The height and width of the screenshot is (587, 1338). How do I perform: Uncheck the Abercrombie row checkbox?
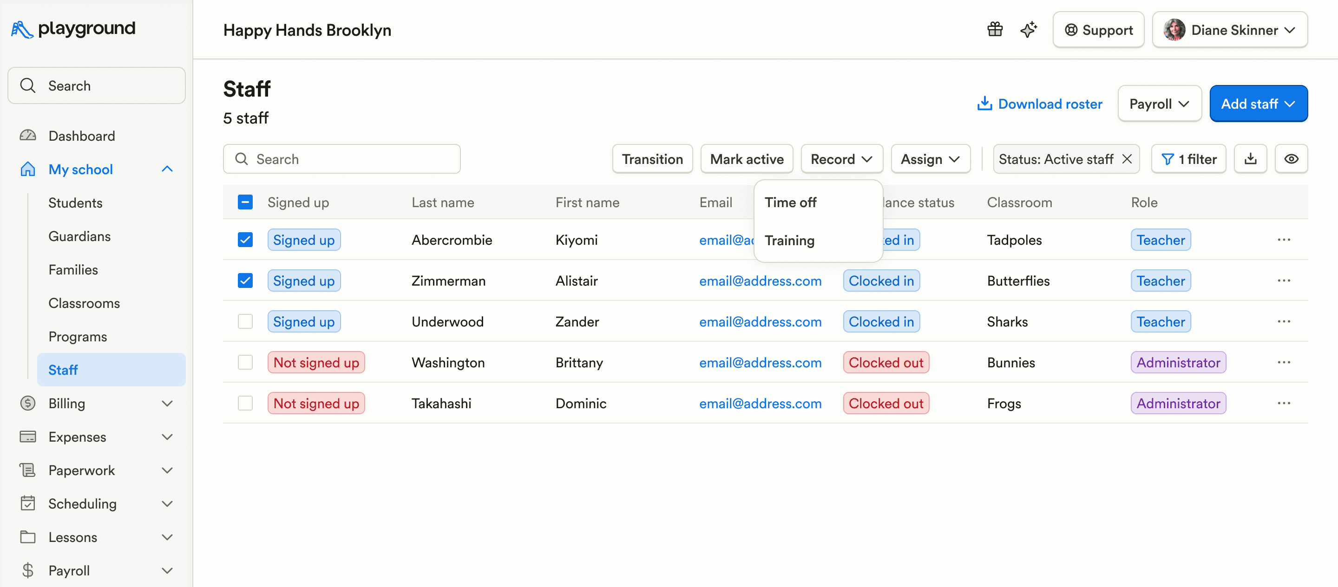[x=245, y=240]
